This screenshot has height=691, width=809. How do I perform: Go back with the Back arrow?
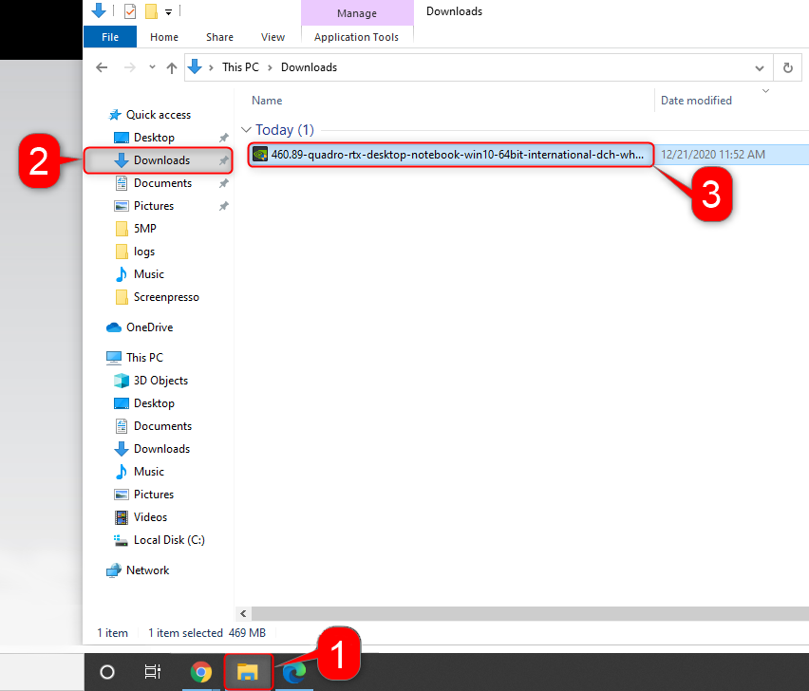[x=102, y=67]
